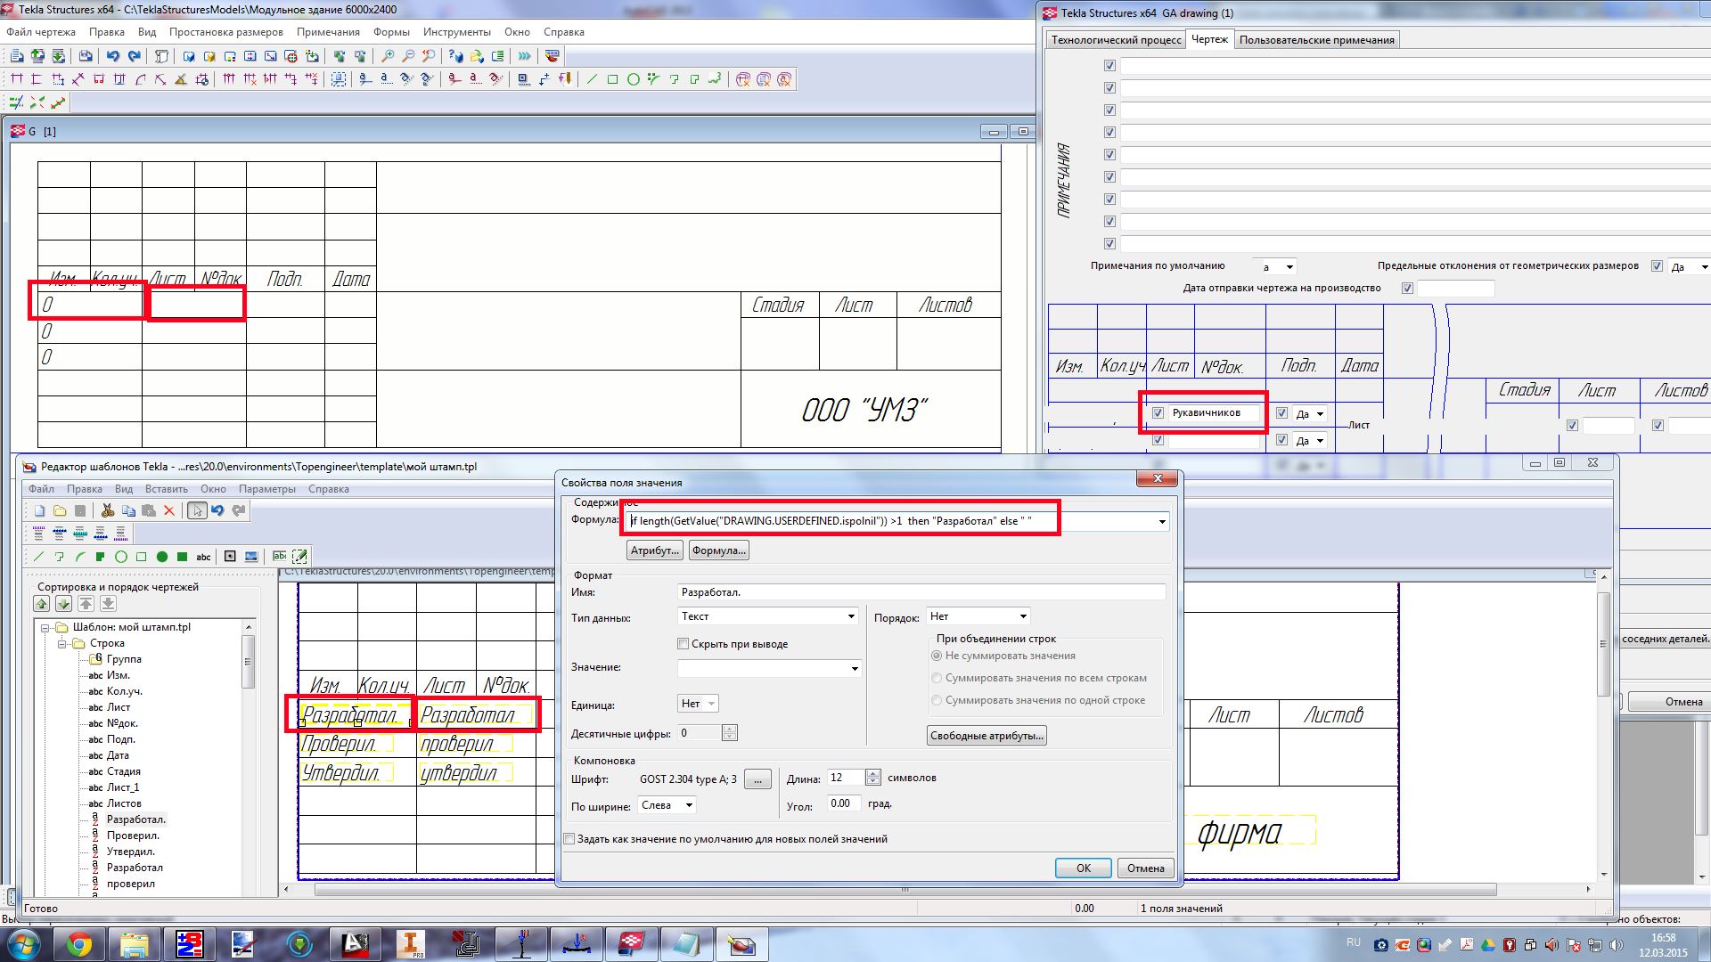Click the 'Атрибут...' button
Image resolution: width=1711 pixels, height=962 pixels.
click(655, 550)
